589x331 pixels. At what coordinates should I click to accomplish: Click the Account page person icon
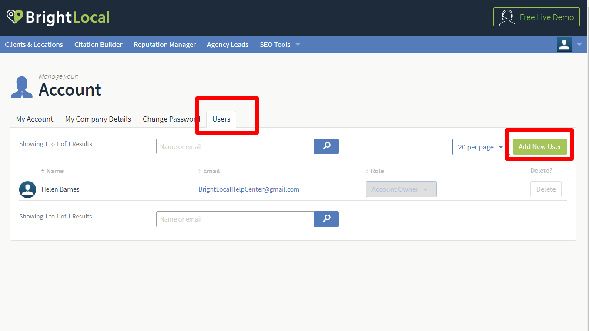tap(22, 87)
